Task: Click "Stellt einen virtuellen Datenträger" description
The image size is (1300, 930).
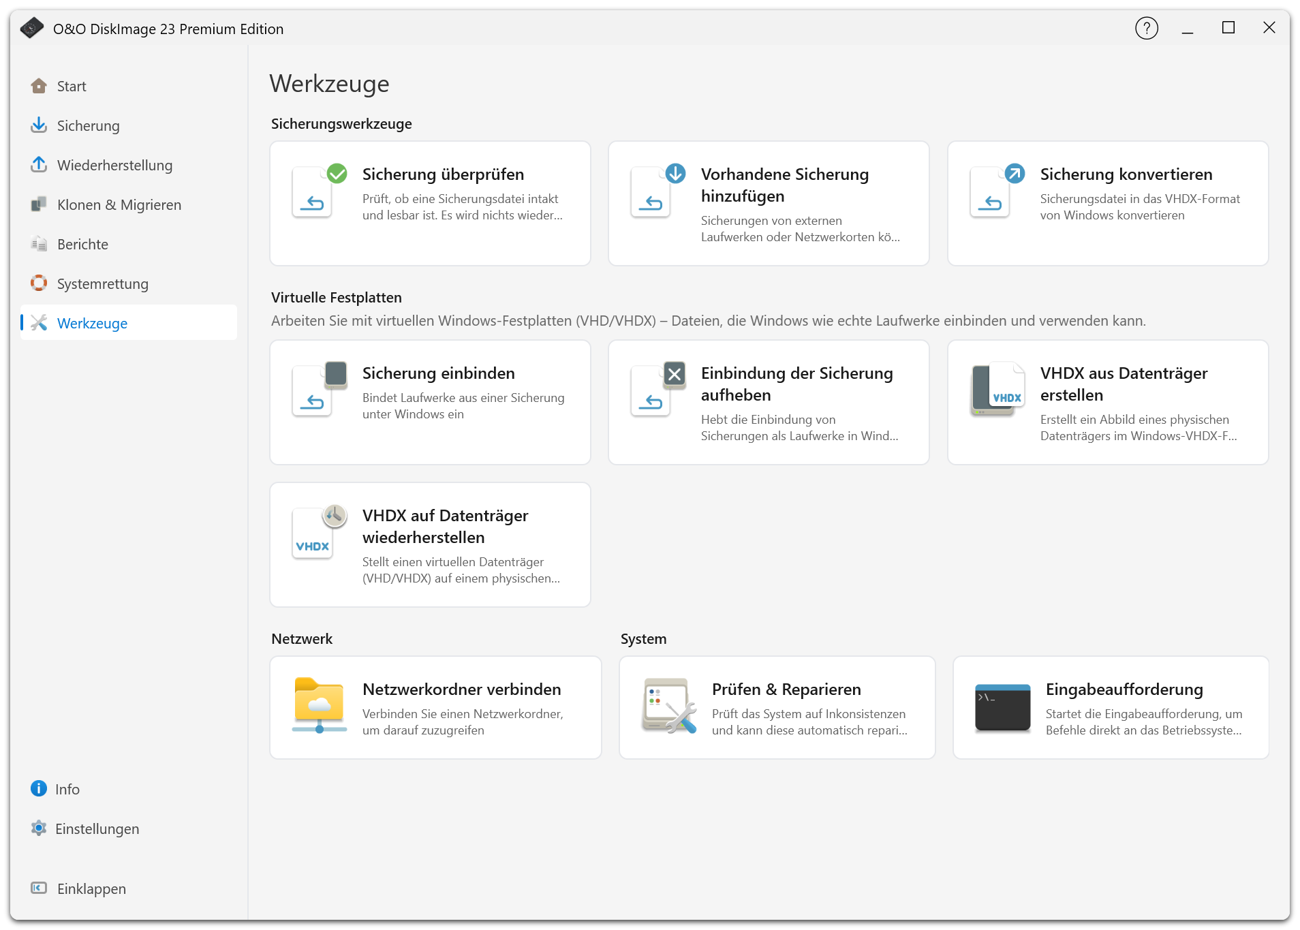Action: point(453,562)
